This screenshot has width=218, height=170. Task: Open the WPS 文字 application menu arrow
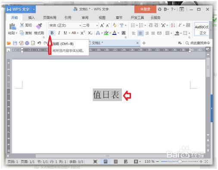[34, 9]
